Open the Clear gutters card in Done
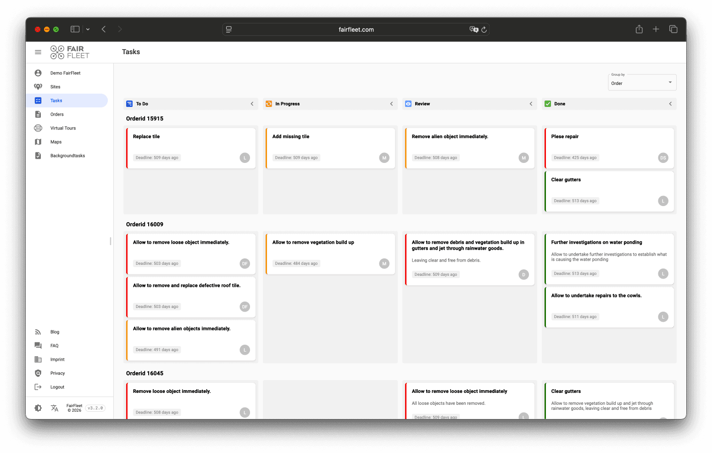Image resolution: width=712 pixels, height=453 pixels. tap(609, 191)
